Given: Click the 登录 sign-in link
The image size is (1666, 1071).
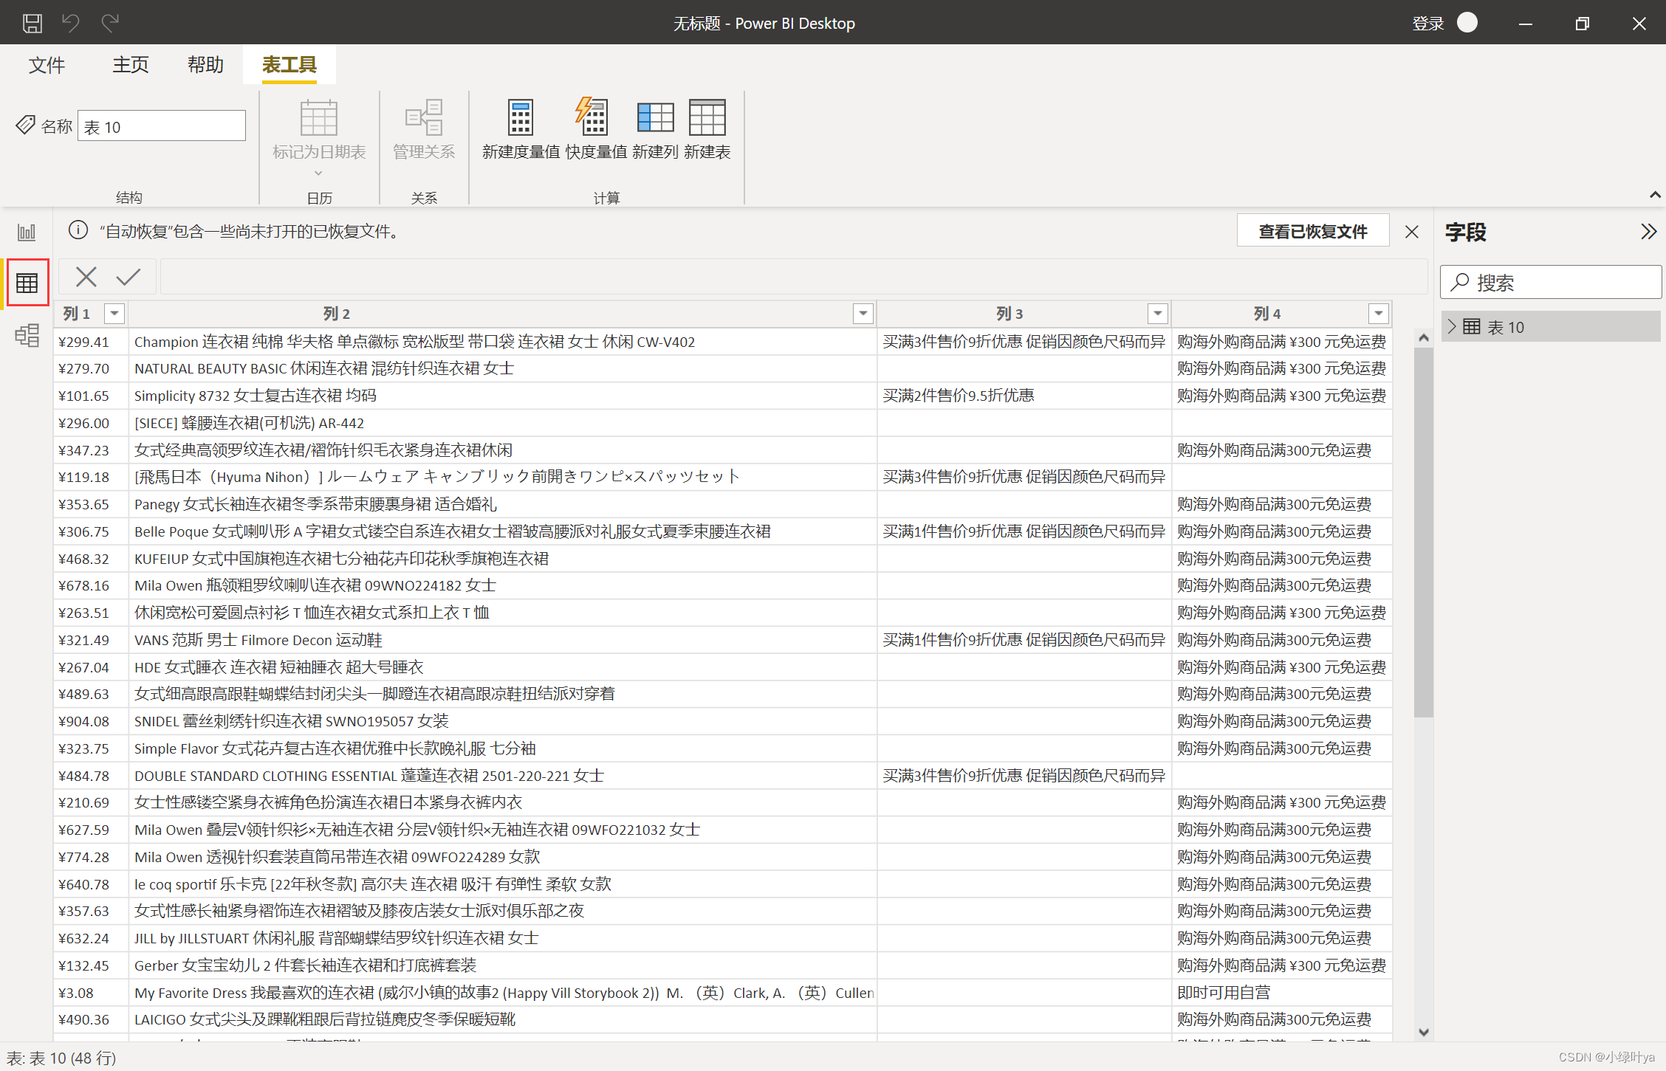Looking at the screenshot, I should click(1427, 24).
